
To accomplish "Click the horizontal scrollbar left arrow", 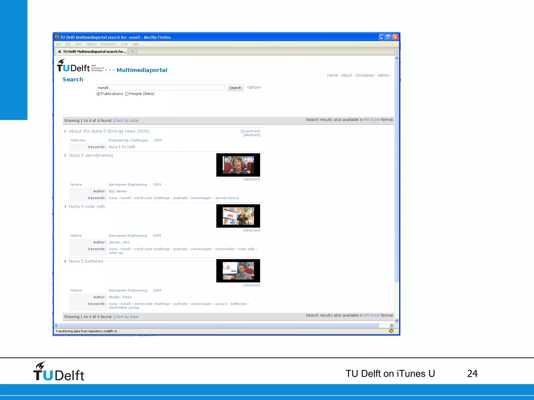I will pyautogui.click(x=56, y=326).
